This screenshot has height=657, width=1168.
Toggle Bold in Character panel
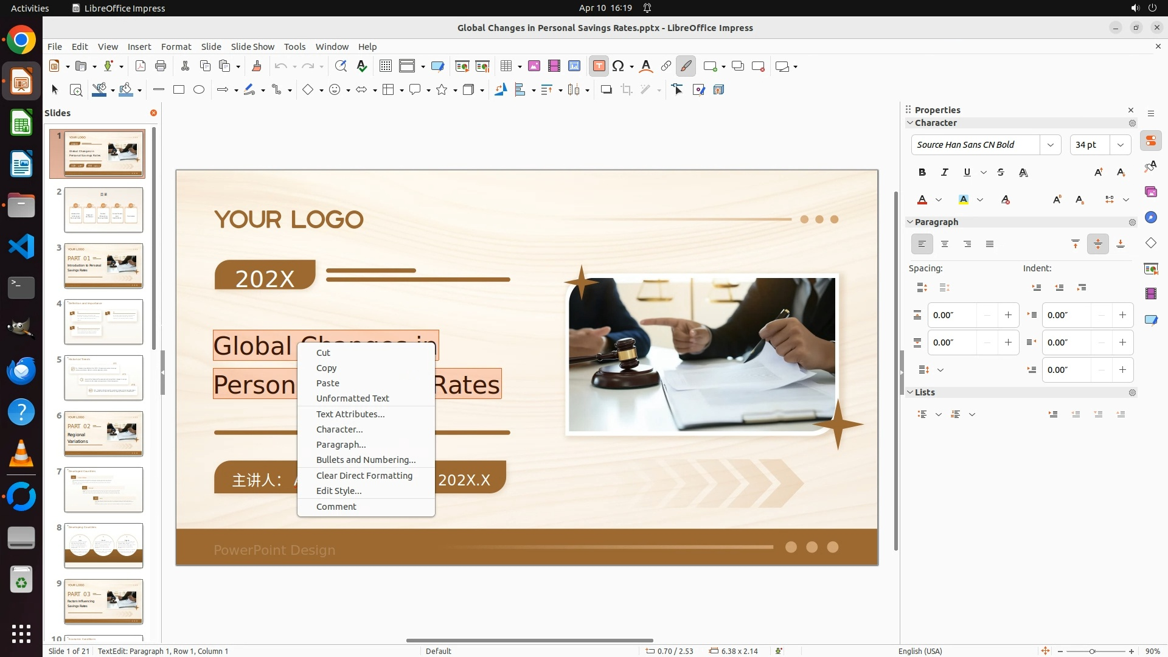pyautogui.click(x=922, y=173)
